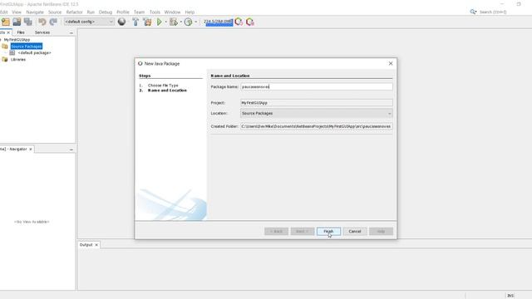The width and height of the screenshot is (532, 299).
Task: Click the Undo toolbar icon
Action: click(x=42, y=22)
